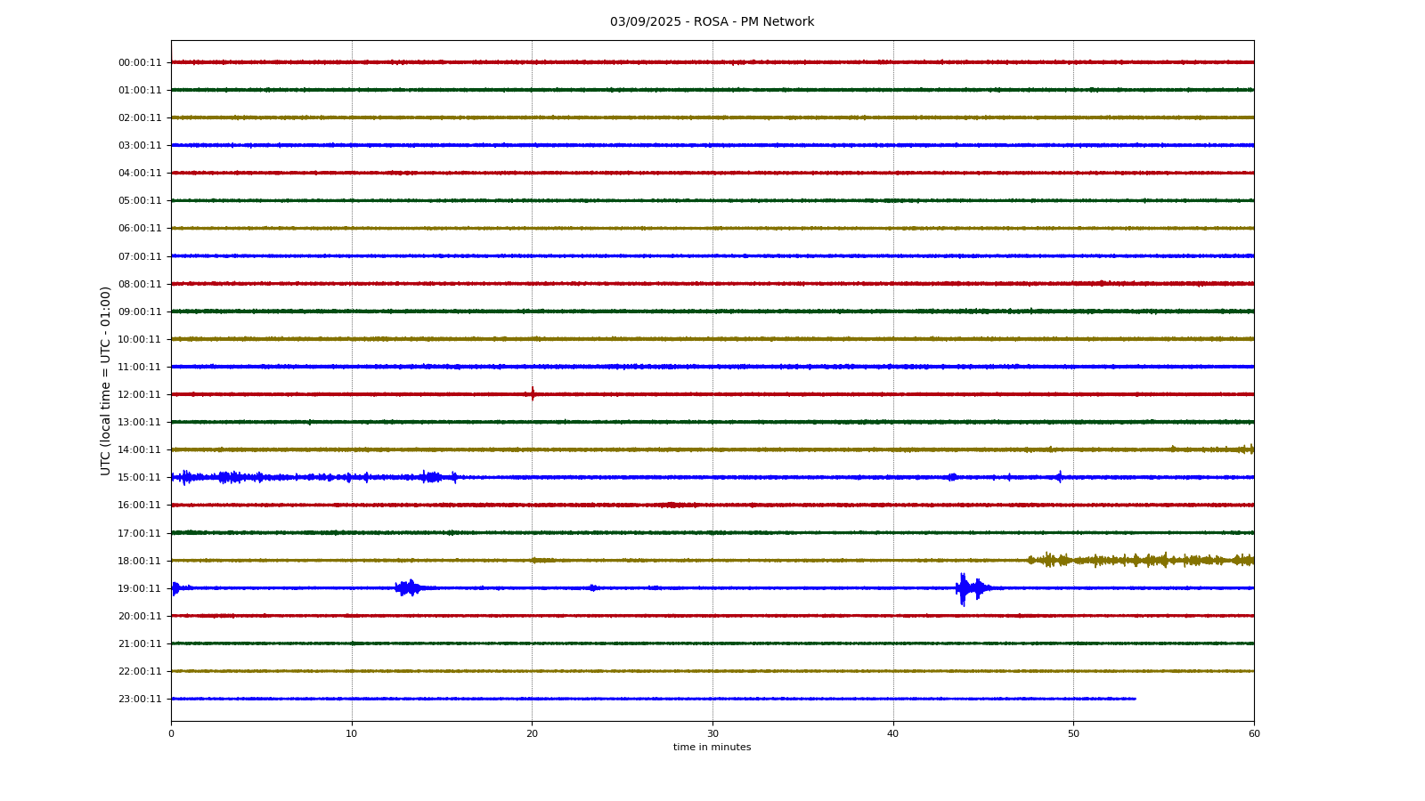The image size is (1425, 801).
Task: Click the blue burst at 19:00 near minute 13
Action: tap(408, 587)
